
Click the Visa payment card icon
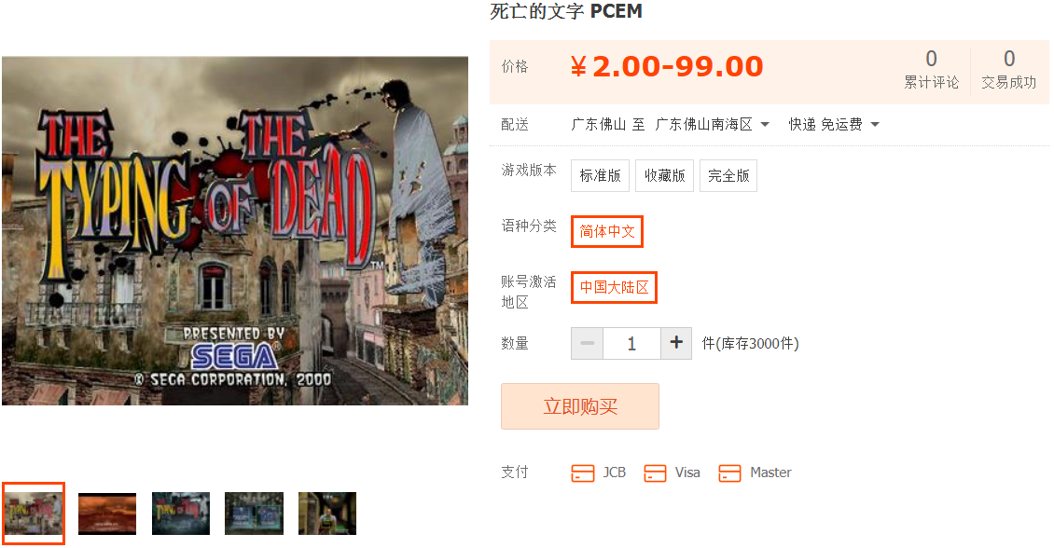[x=655, y=473]
